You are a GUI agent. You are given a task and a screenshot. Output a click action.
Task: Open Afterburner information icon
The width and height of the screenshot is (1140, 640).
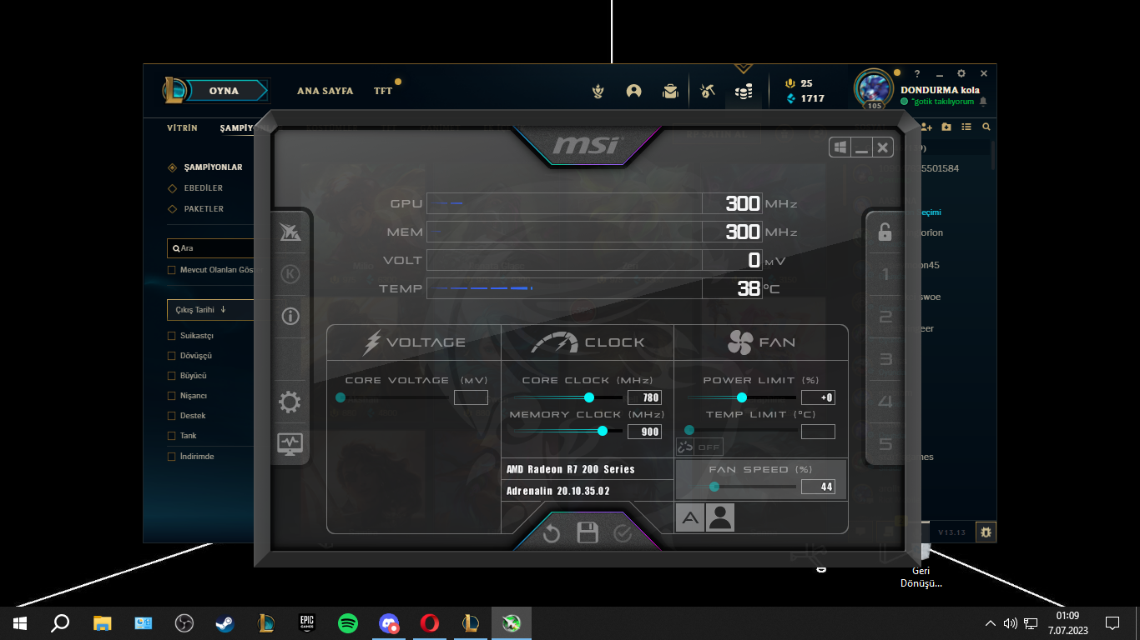[290, 316]
